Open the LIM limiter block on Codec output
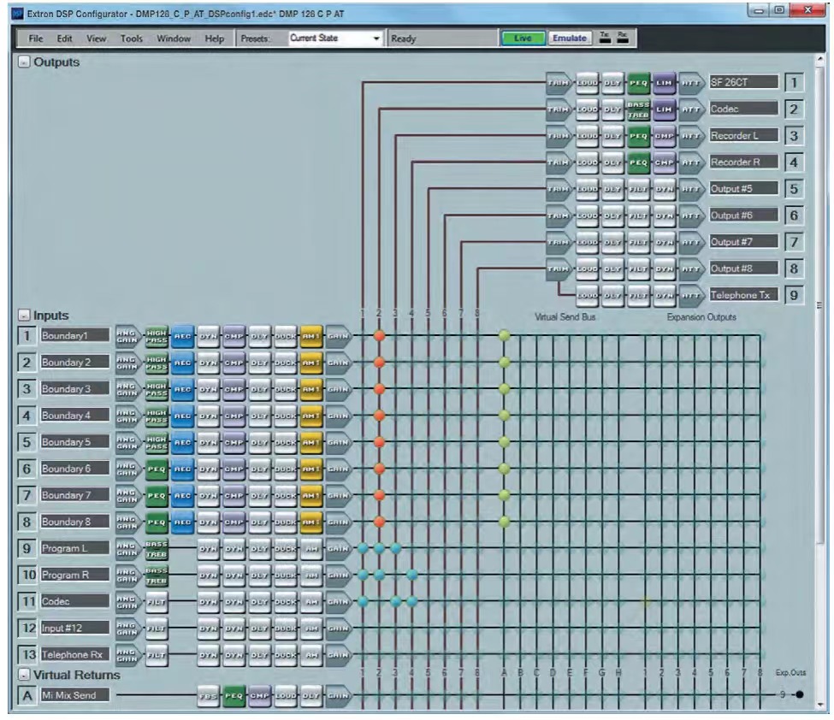The width and height of the screenshot is (834, 720). pyautogui.click(x=664, y=109)
